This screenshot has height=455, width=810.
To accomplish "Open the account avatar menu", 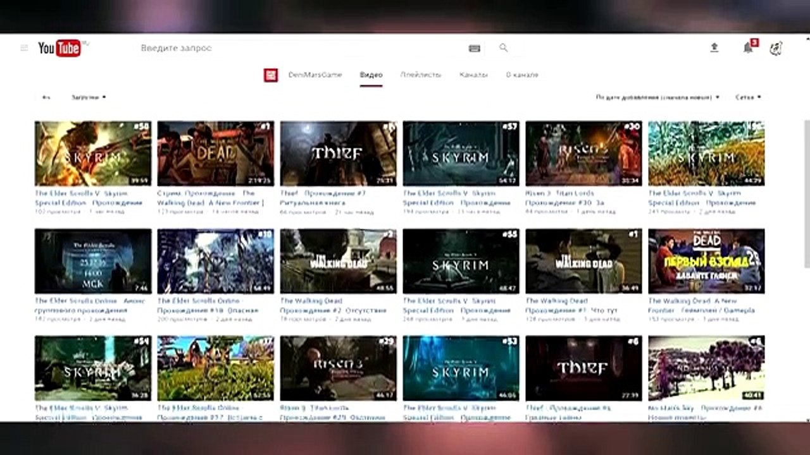I will tap(776, 48).
